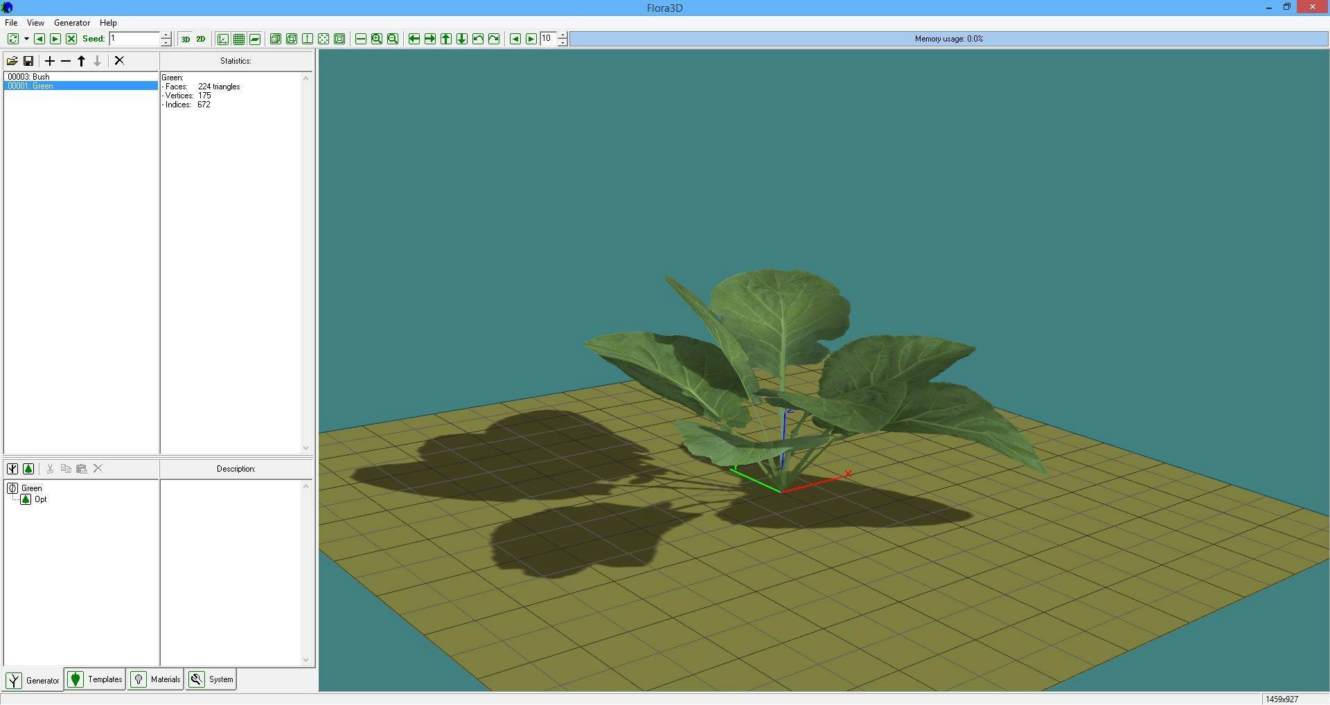Viewport: 1330px width, 705px height.
Task: Click the regenerate plant refresh icon
Action: coord(13,39)
